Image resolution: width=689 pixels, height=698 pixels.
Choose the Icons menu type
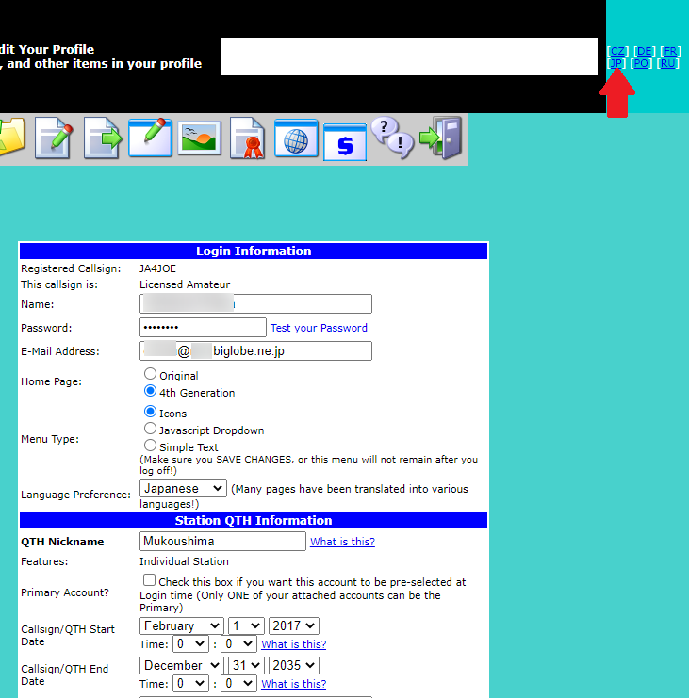(150, 412)
